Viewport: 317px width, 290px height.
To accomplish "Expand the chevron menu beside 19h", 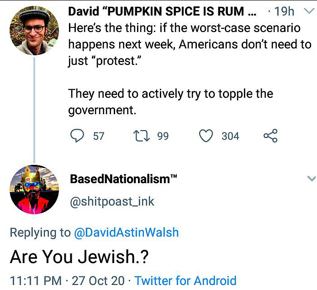I will tap(306, 11).
